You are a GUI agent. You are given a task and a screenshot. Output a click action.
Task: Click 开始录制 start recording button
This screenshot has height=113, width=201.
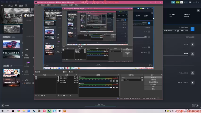(153, 80)
